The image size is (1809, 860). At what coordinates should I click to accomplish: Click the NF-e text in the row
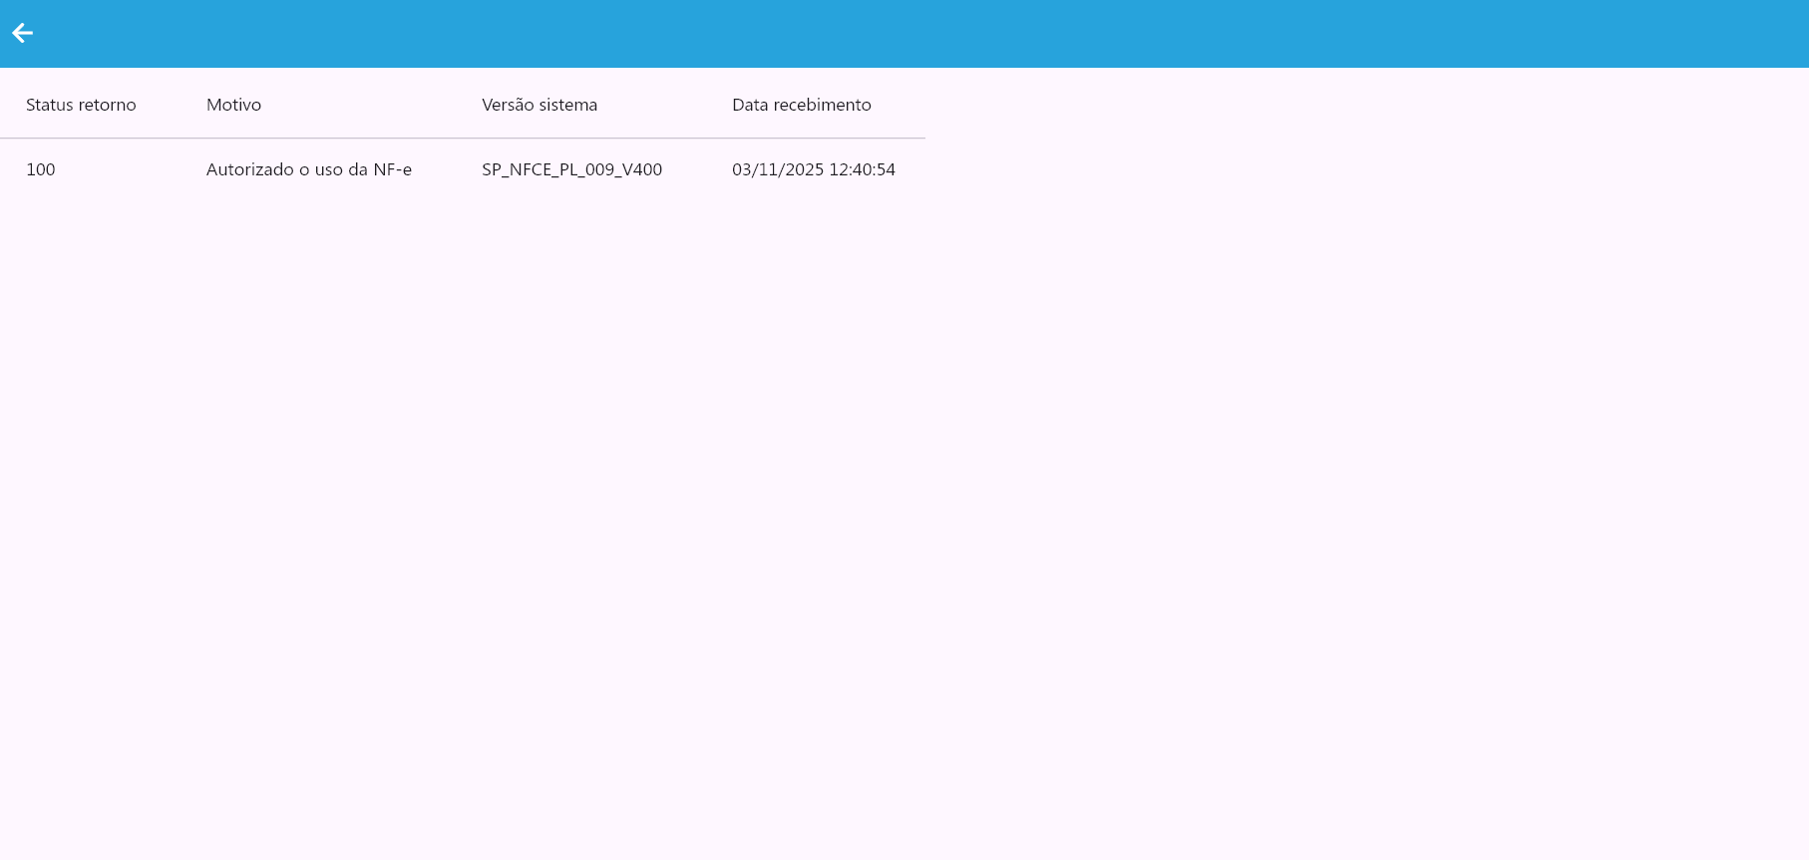click(x=393, y=169)
